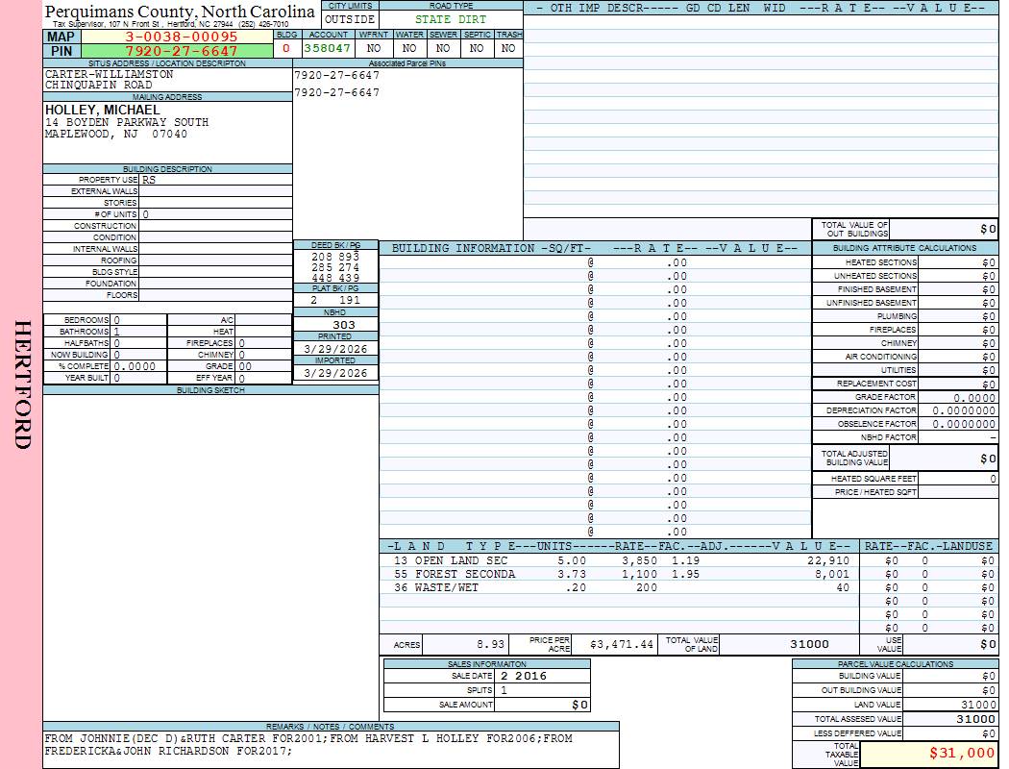
Task: Select the HERTFORD label on pink sidebar
Action: click(x=22, y=384)
